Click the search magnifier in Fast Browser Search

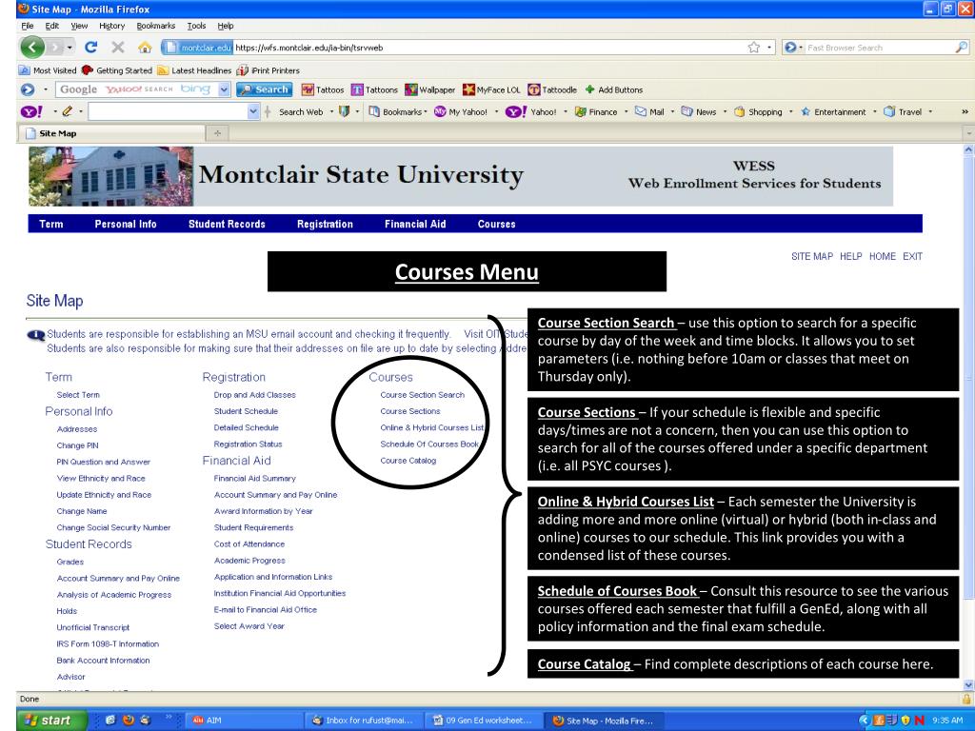coord(962,48)
